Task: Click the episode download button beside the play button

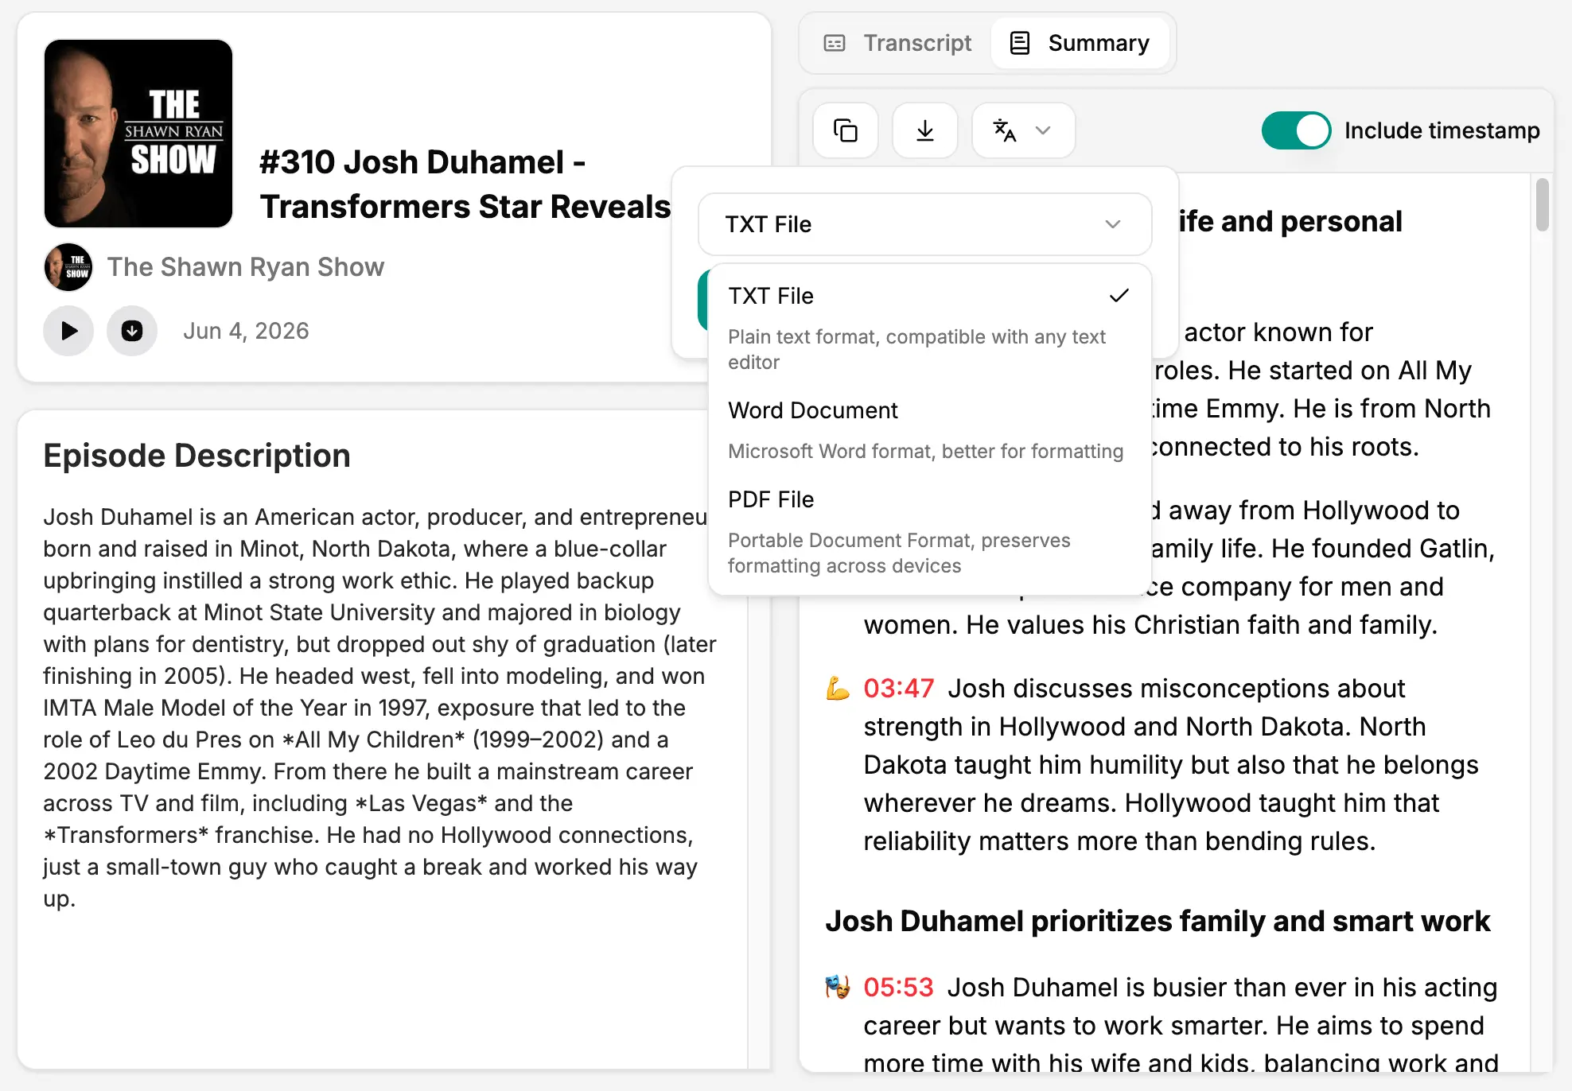Action: tap(132, 331)
